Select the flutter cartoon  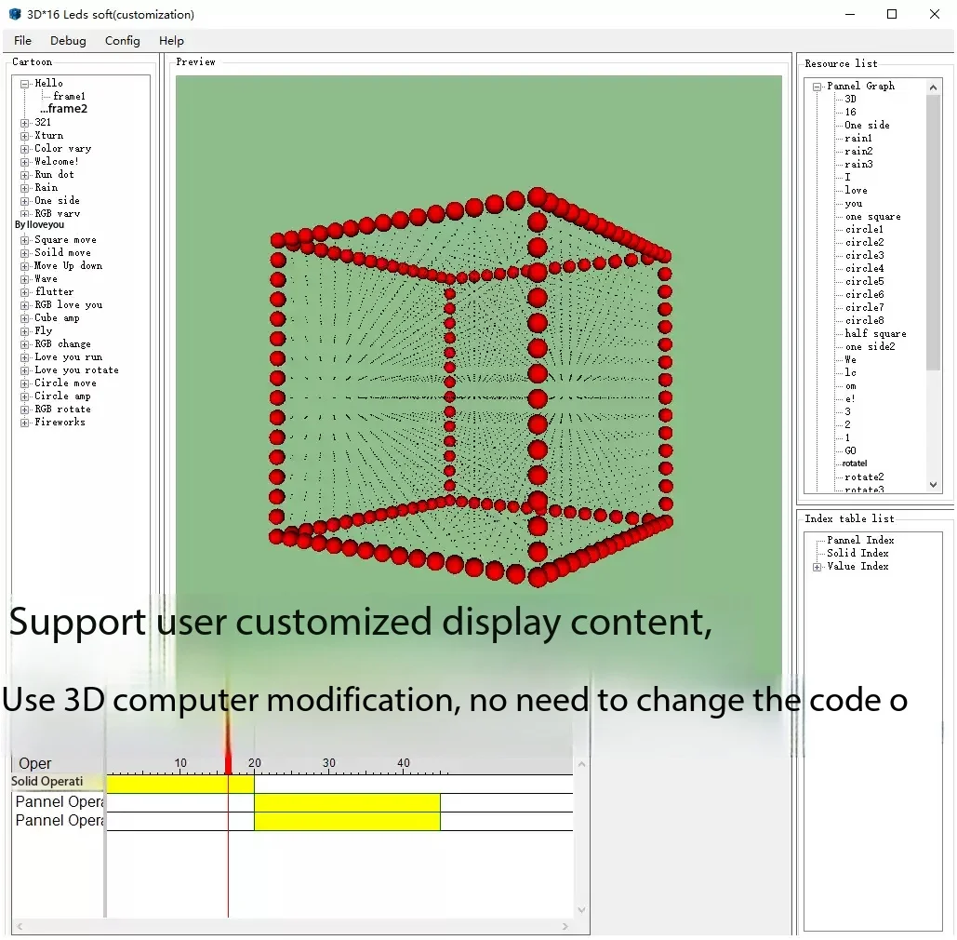point(54,291)
